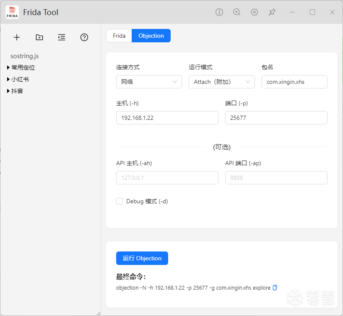Image resolution: width=343 pixels, height=316 pixels.
Task: Close the Frida Tool window
Action: tap(332, 12)
